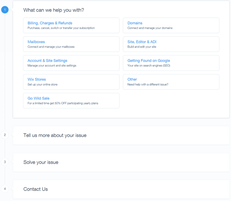Choose the Wix Stores help card
Image resolution: width=231 pixels, height=201 pixels.
(71, 82)
